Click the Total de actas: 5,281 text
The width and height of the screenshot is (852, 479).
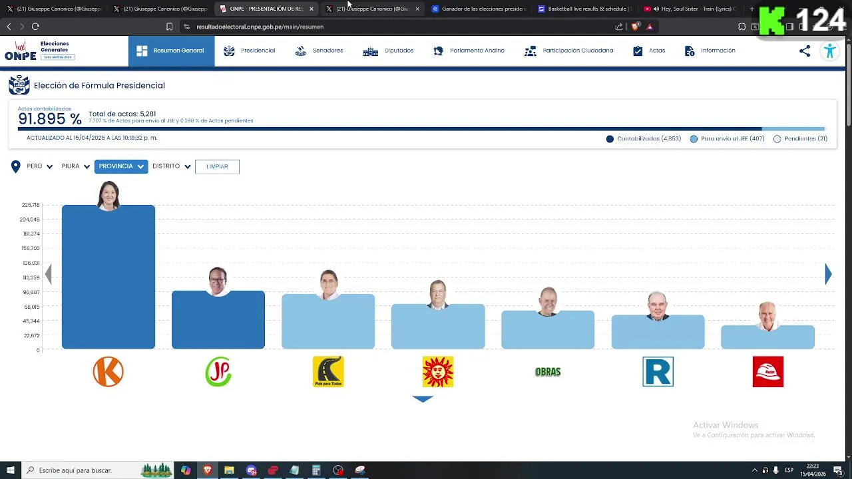pyautogui.click(x=122, y=114)
